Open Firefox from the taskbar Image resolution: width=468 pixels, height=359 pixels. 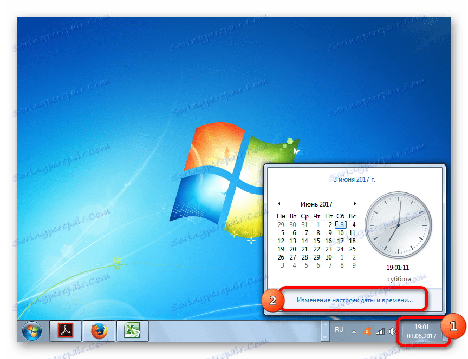pos(99,330)
